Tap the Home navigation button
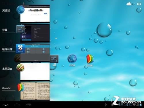This screenshot has height=108, width=144. pyautogui.click(x=17, y=105)
